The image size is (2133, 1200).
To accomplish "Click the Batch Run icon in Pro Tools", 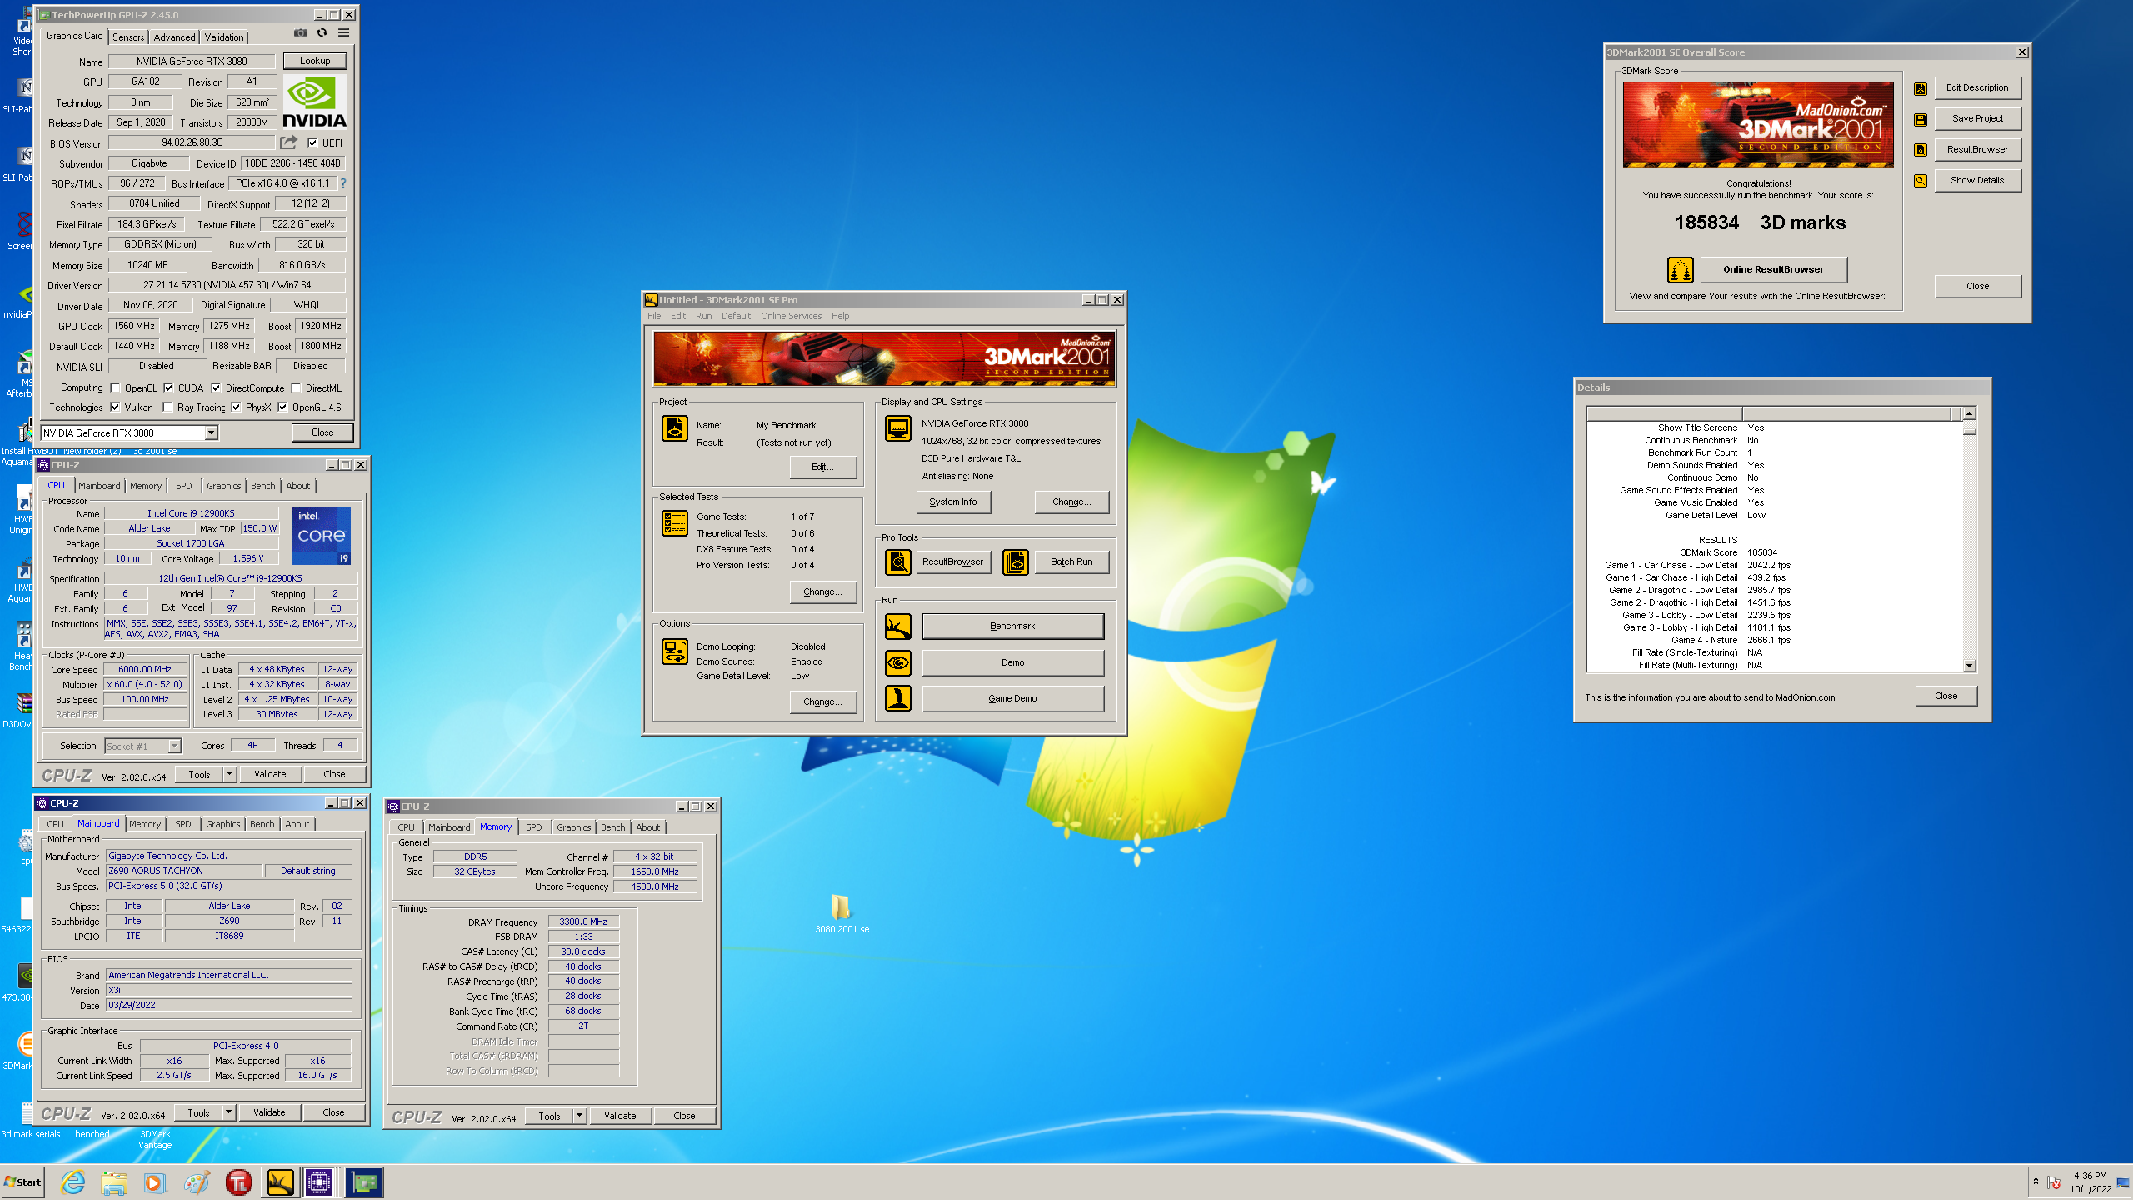I will [1015, 562].
